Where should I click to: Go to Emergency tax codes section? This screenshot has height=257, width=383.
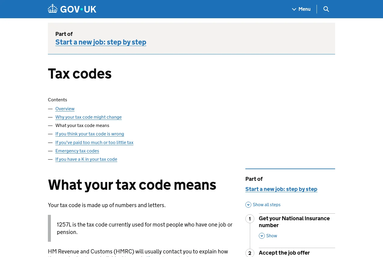(77, 151)
